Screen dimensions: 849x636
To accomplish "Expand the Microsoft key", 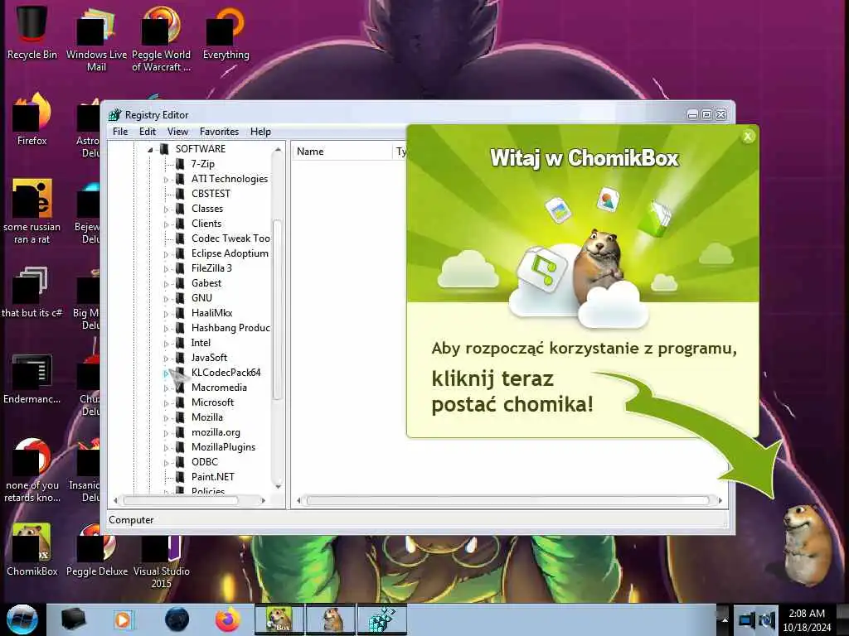I will 166,403.
